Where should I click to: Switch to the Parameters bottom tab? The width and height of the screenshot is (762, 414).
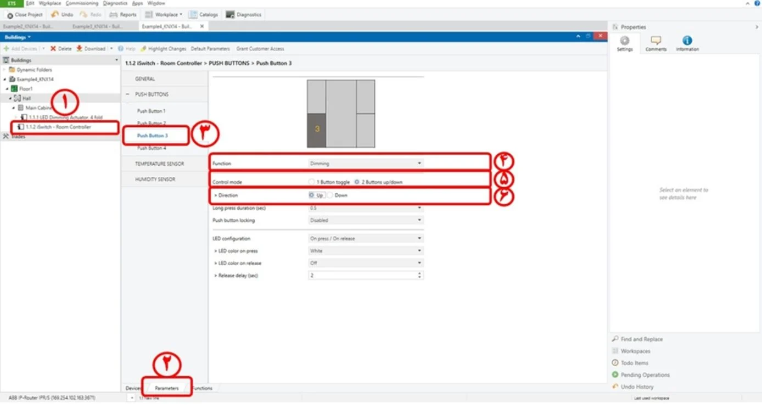point(166,388)
